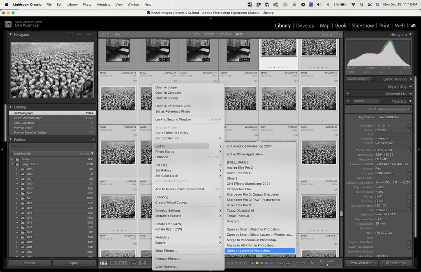Toggle Filters Off switch in filter bar

coord(328,35)
